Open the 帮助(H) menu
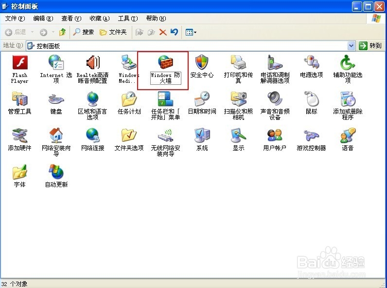387x288 pixels. click(156, 19)
